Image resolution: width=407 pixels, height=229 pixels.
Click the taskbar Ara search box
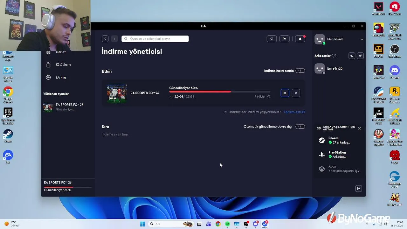[171, 224]
